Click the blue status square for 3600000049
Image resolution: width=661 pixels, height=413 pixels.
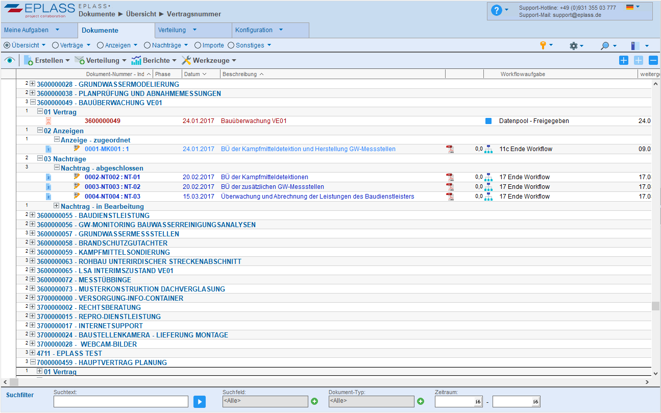488,121
